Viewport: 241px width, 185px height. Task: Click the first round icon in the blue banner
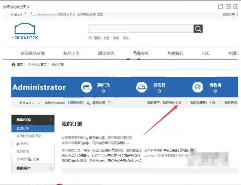point(87,87)
